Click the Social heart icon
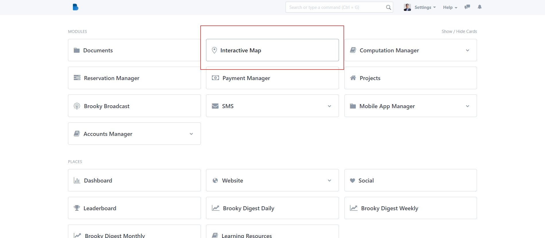The image size is (545, 238). point(352,181)
